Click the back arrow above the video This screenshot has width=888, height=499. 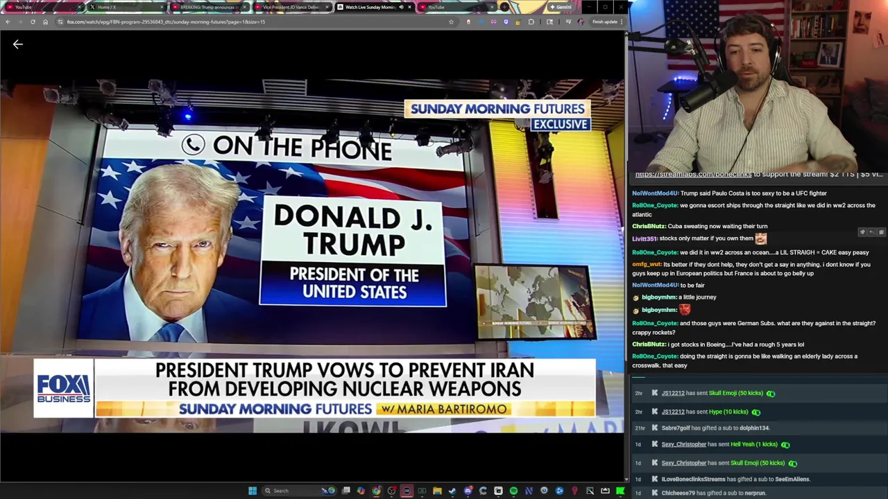(18, 44)
